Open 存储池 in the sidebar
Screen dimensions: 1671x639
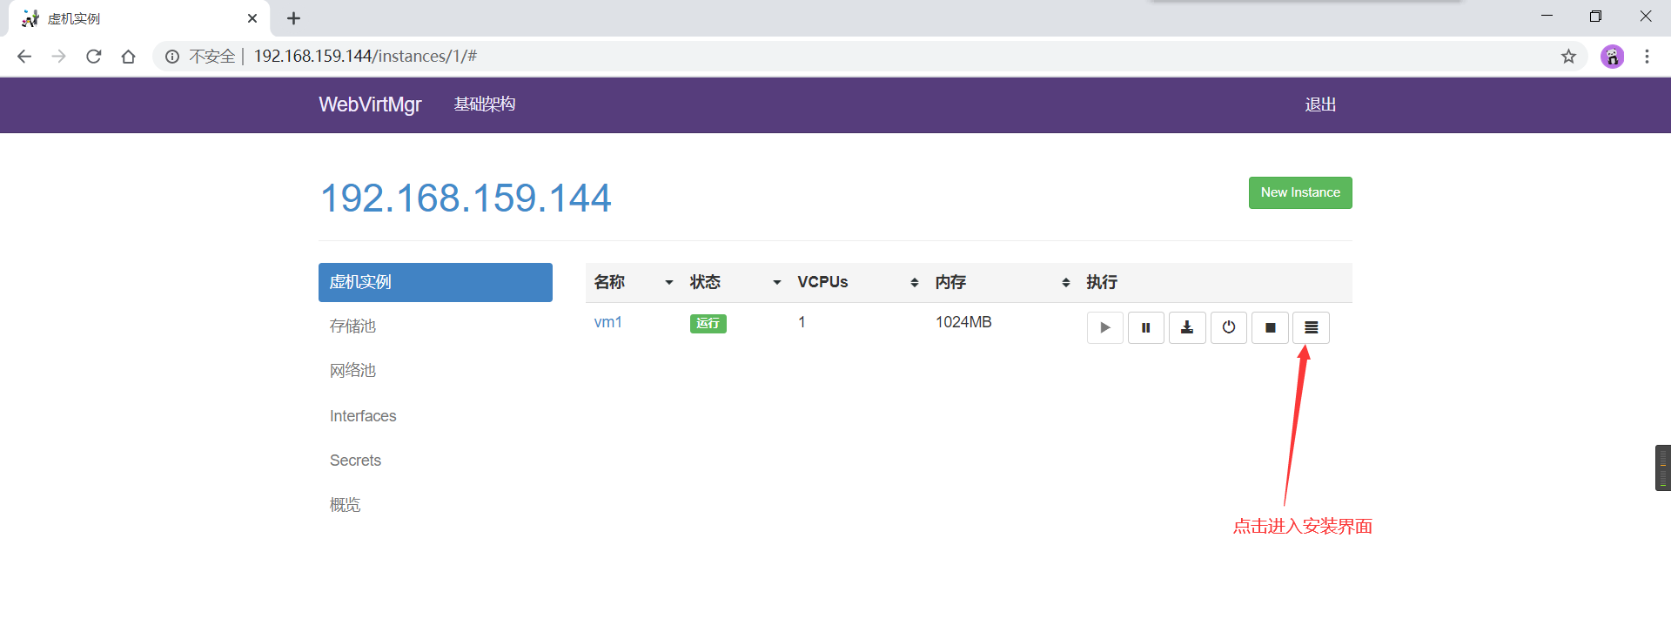(435, 326)
